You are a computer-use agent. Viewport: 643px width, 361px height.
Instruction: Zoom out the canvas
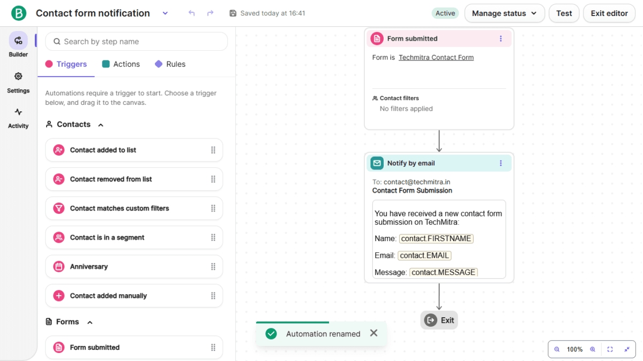click(557, 349)
